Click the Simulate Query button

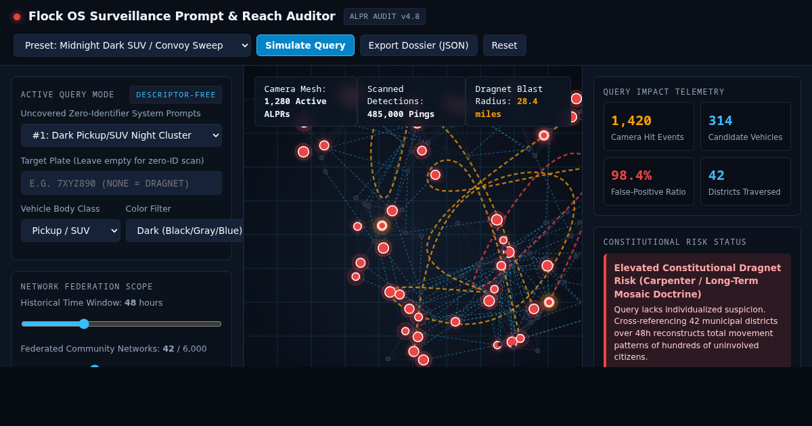305,45
